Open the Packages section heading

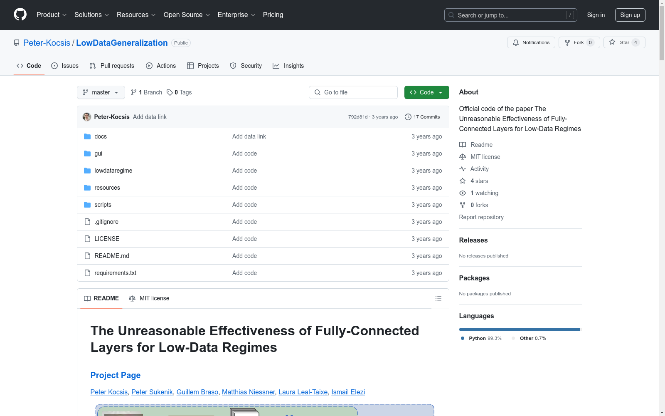[474, 278]
